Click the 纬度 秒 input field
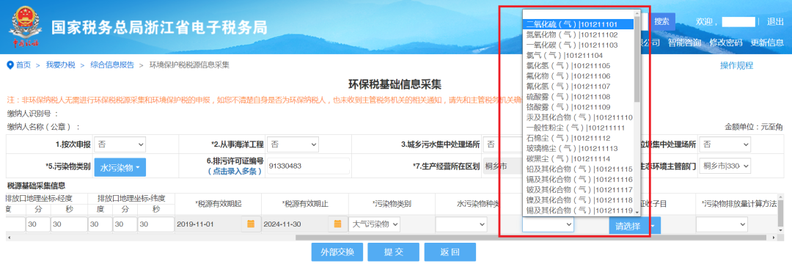792x275 pixels. coord(155,224)
